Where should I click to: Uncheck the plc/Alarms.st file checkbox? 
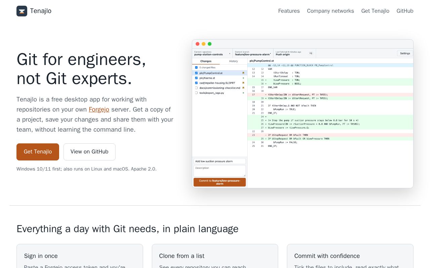click(x=197, y=78)
